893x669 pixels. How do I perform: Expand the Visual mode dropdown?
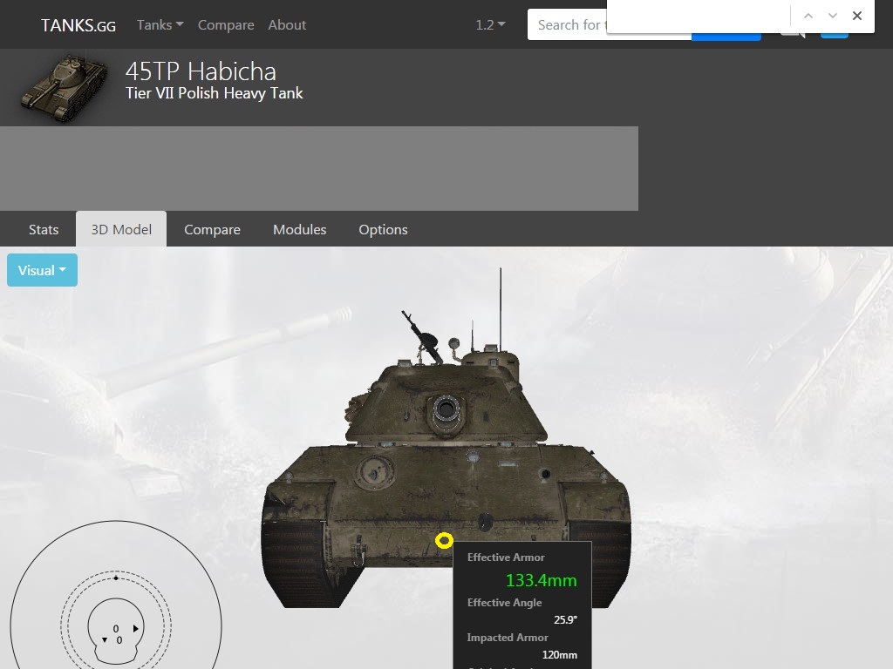point(42,270)
